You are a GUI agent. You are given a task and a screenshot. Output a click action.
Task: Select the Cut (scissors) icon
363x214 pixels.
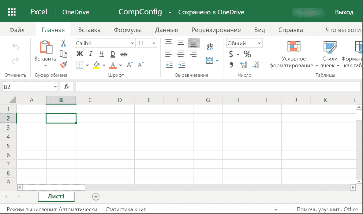point(63,43)
